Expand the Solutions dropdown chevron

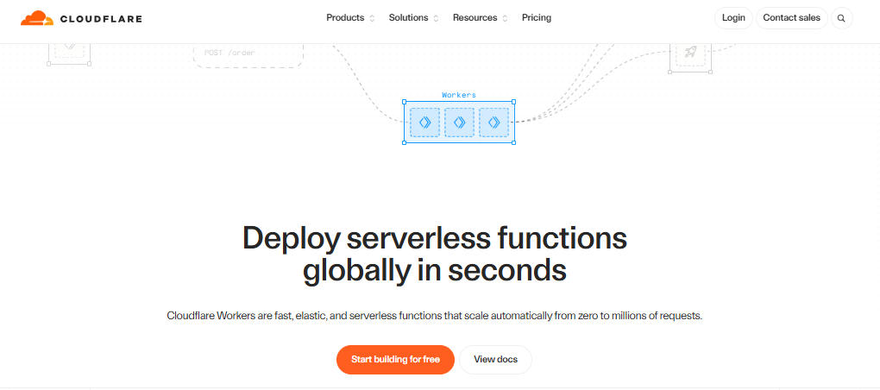tap(436, 18)
